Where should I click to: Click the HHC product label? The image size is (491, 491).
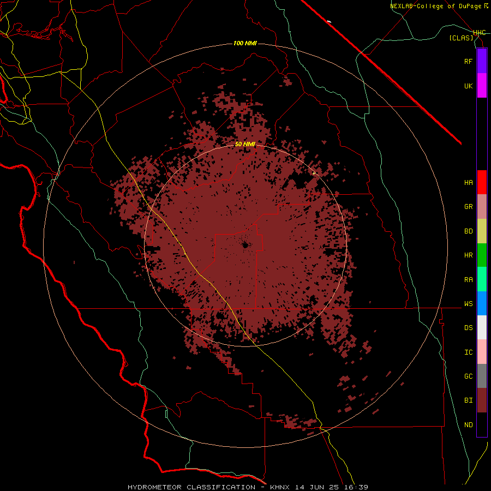point(480,33)
